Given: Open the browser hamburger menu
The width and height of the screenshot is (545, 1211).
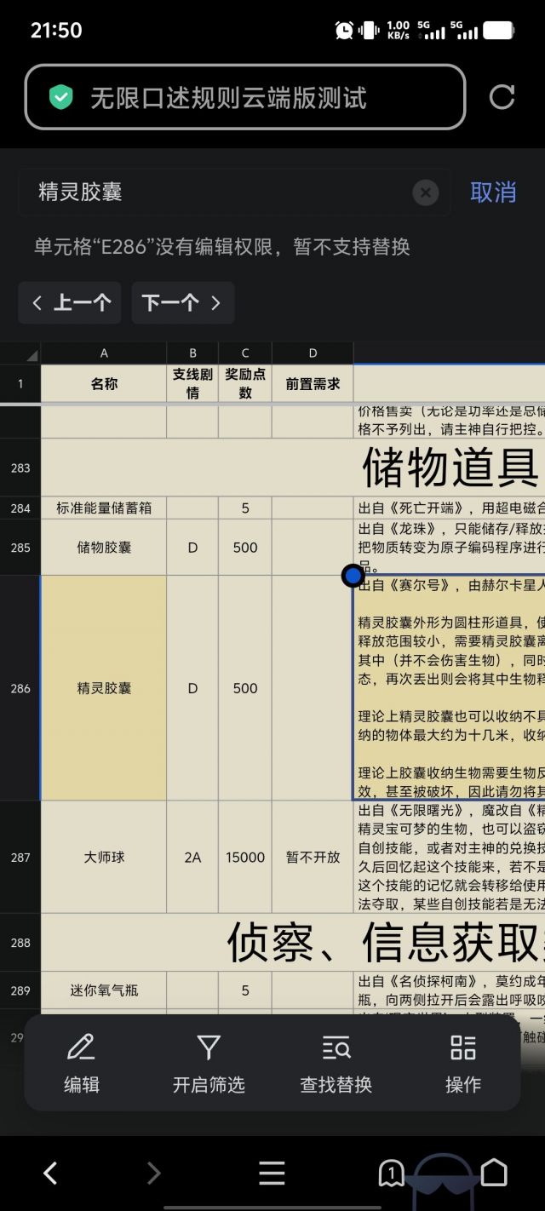Looking at the screenshot, I should point(272,1174).
